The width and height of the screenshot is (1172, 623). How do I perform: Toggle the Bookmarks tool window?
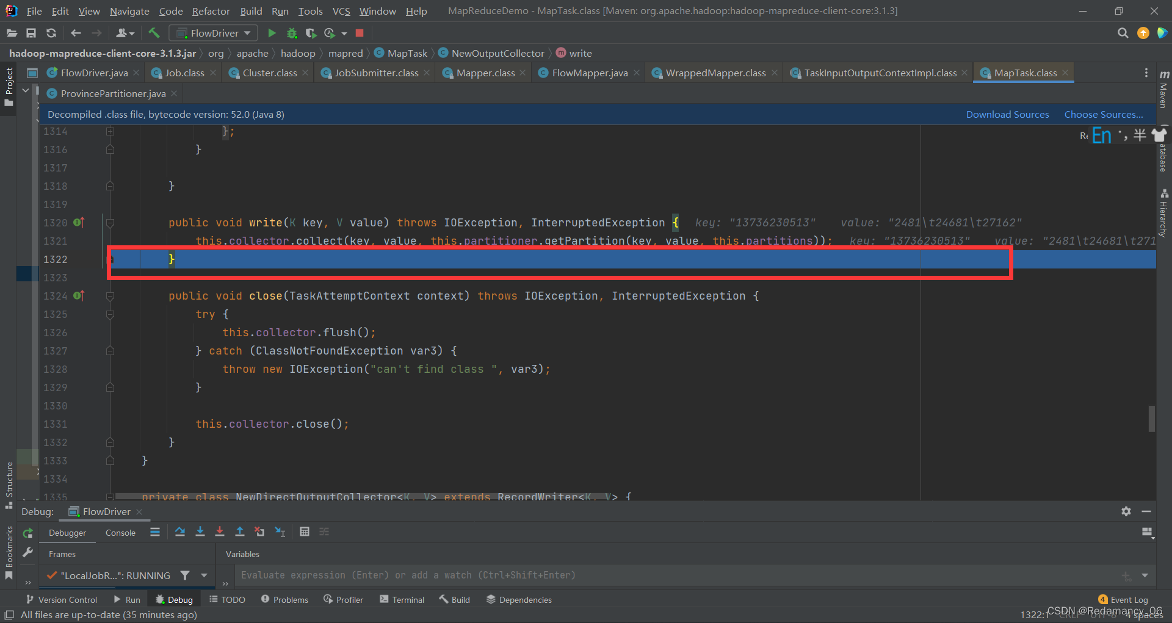pos(9,552)
